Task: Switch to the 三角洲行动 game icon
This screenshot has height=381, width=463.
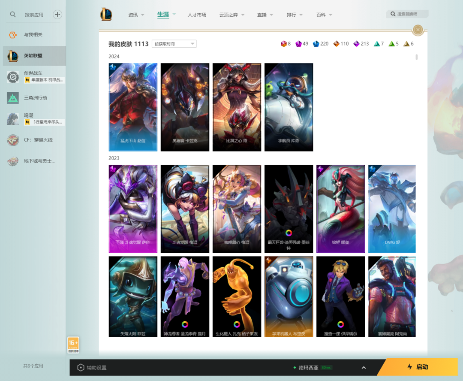Action: 13,98
